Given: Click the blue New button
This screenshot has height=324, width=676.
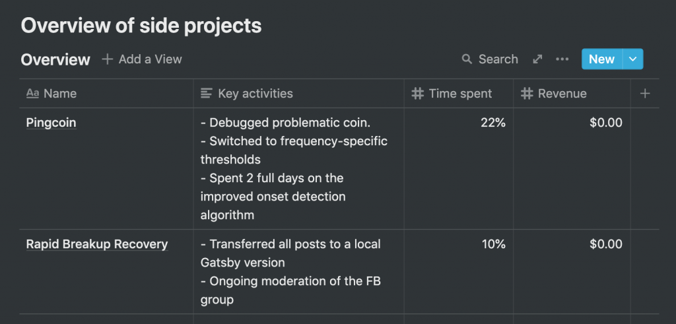Looking at the screenshot, I should tap(601, 59).
